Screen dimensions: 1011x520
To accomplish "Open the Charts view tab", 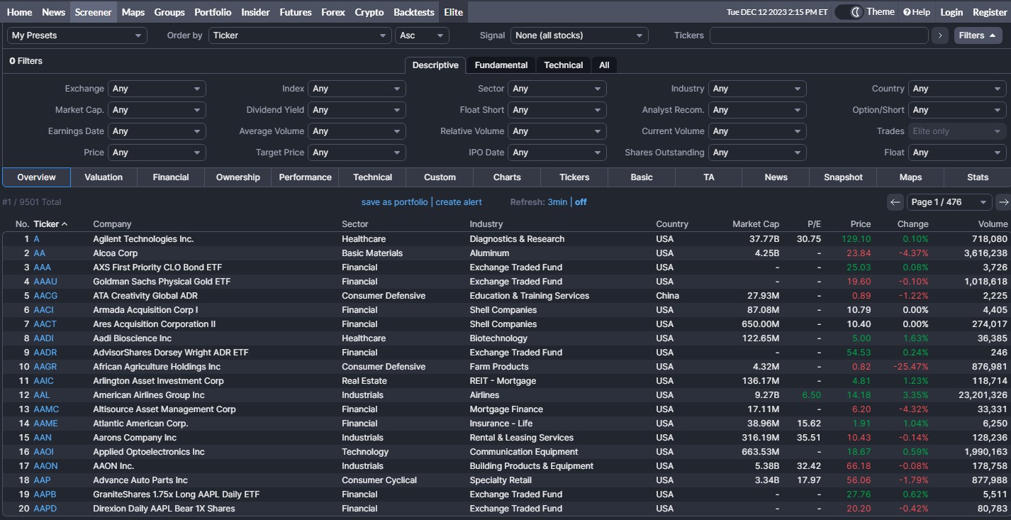I will click(507, 177).
